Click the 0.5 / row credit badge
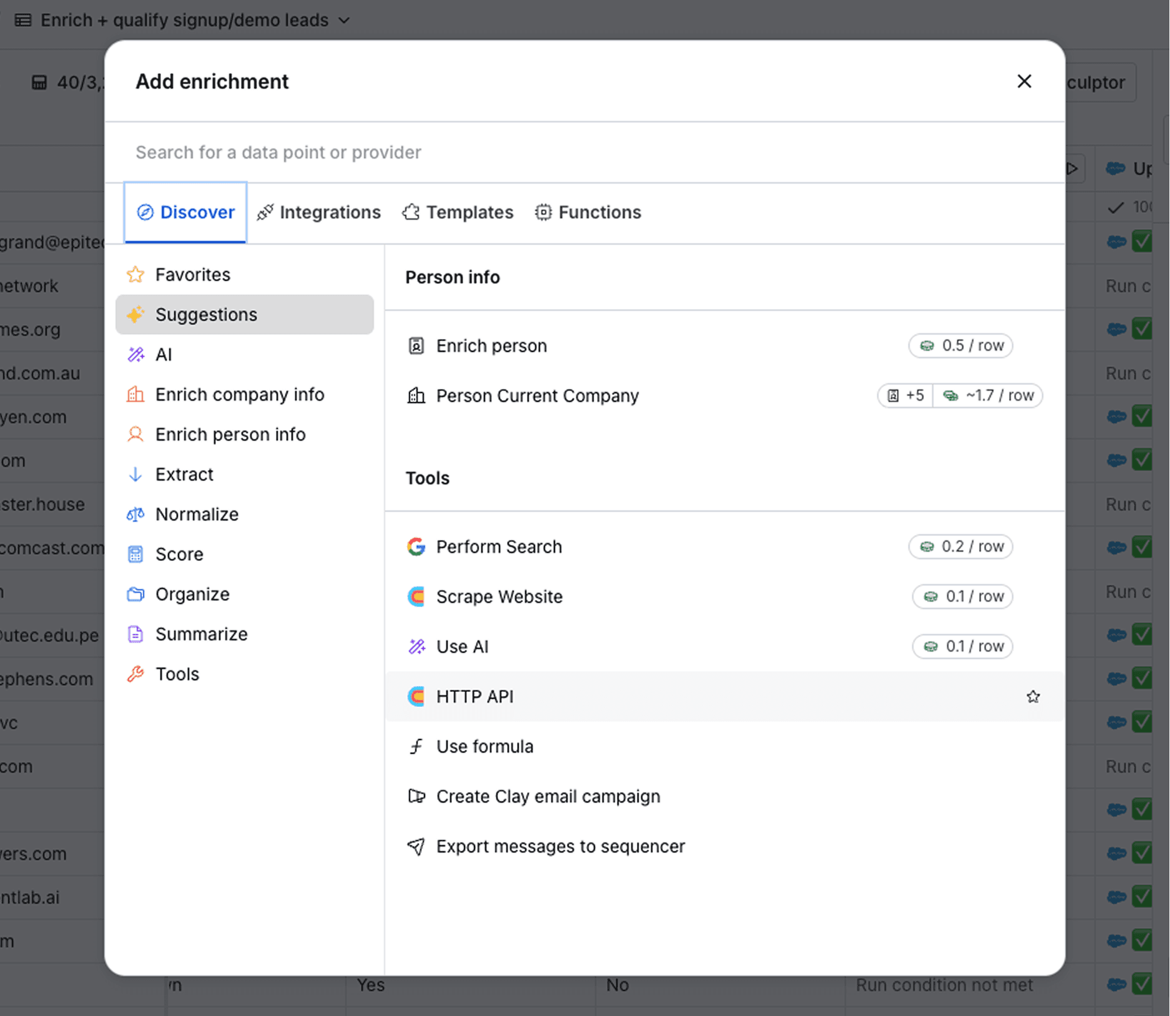This screenshot has height=1016, width=1170. (961, 346)
